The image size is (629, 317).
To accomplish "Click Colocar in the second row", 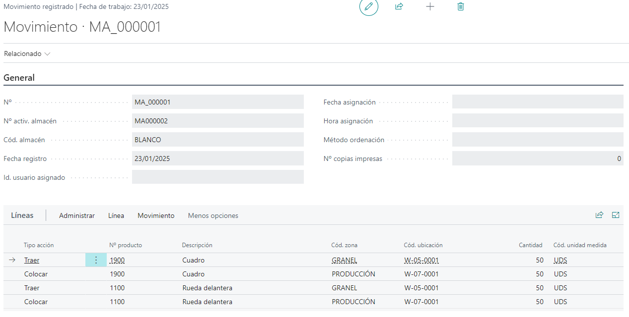I will point(36,274).
